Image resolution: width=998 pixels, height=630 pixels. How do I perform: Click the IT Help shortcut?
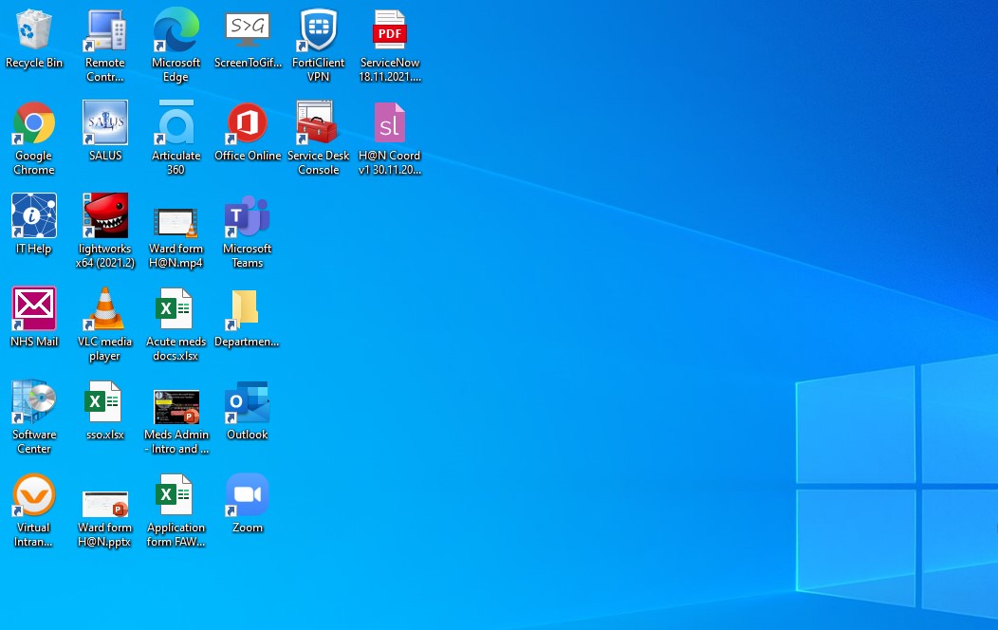pos(34,215)
